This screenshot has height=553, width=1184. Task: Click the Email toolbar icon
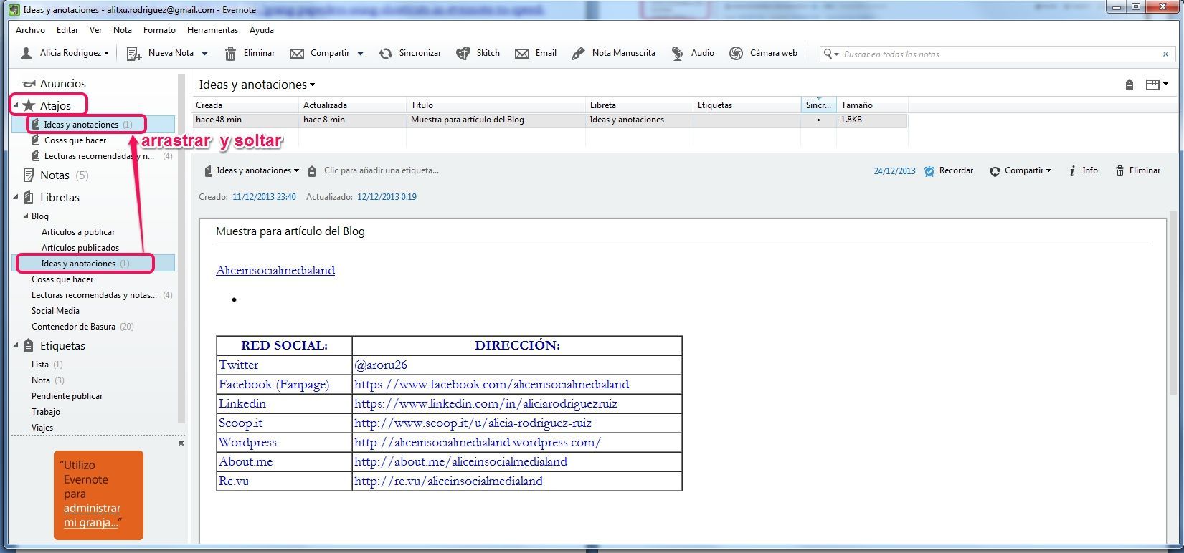coord(522,54)
